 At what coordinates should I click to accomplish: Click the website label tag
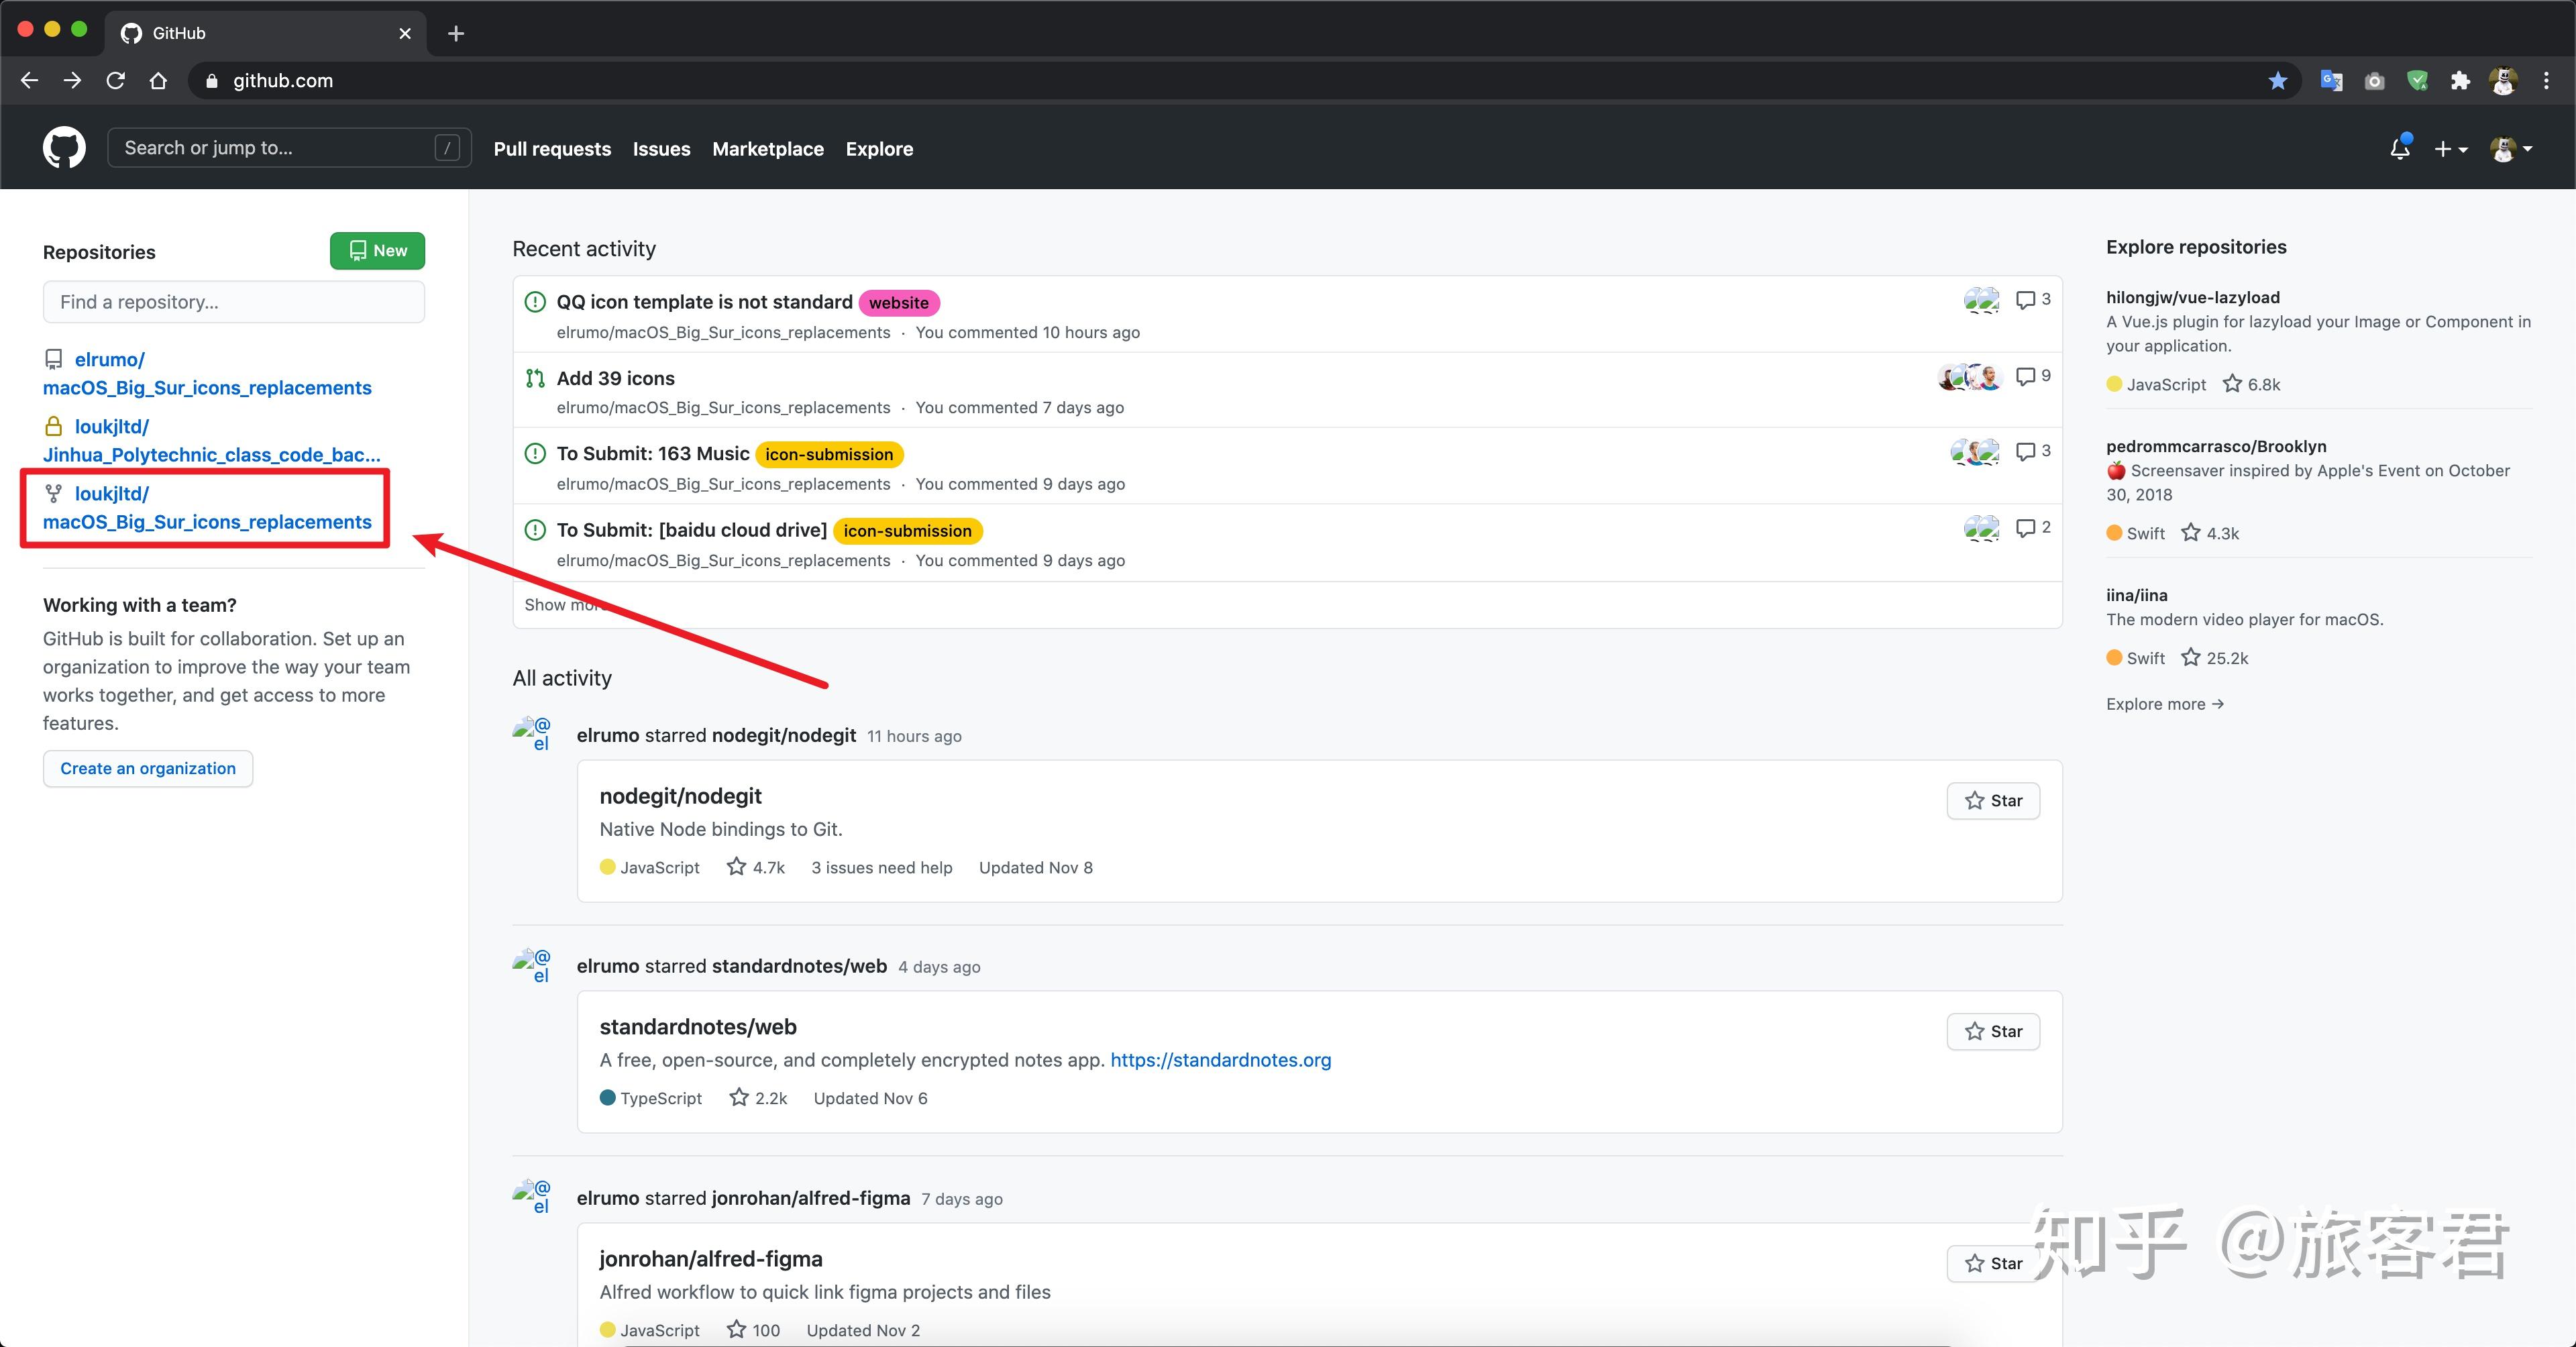898,303
